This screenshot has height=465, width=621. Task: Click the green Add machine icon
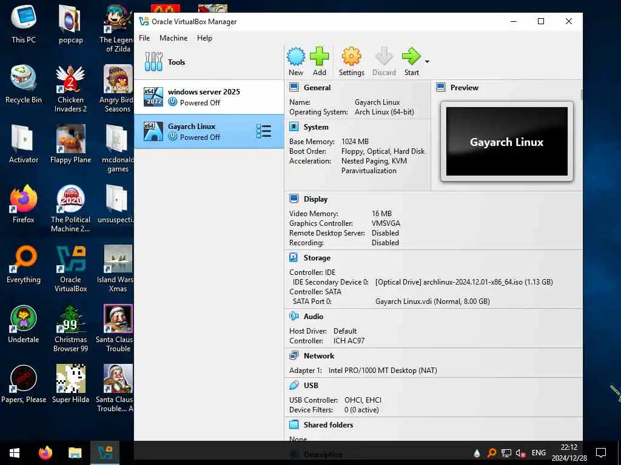coord(319,56)
